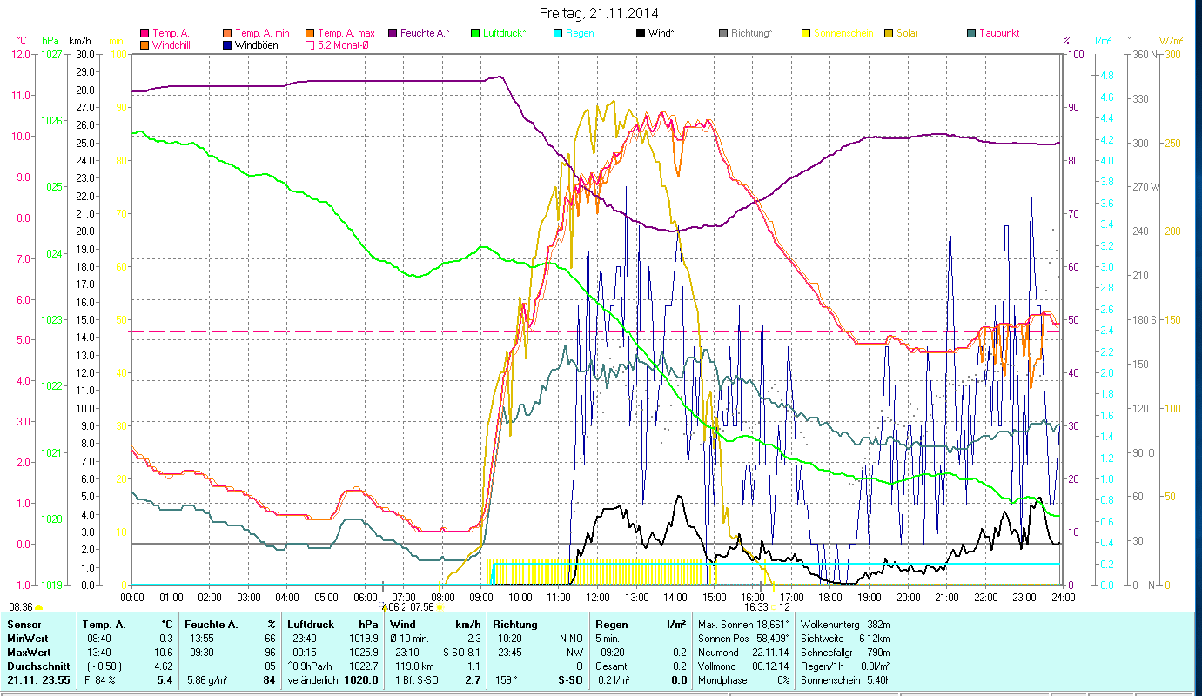Viewport: 1202px width, 696px height.
Task: Click the 'Wolkenunterg 382m' entry
Action: click(843, 625)
